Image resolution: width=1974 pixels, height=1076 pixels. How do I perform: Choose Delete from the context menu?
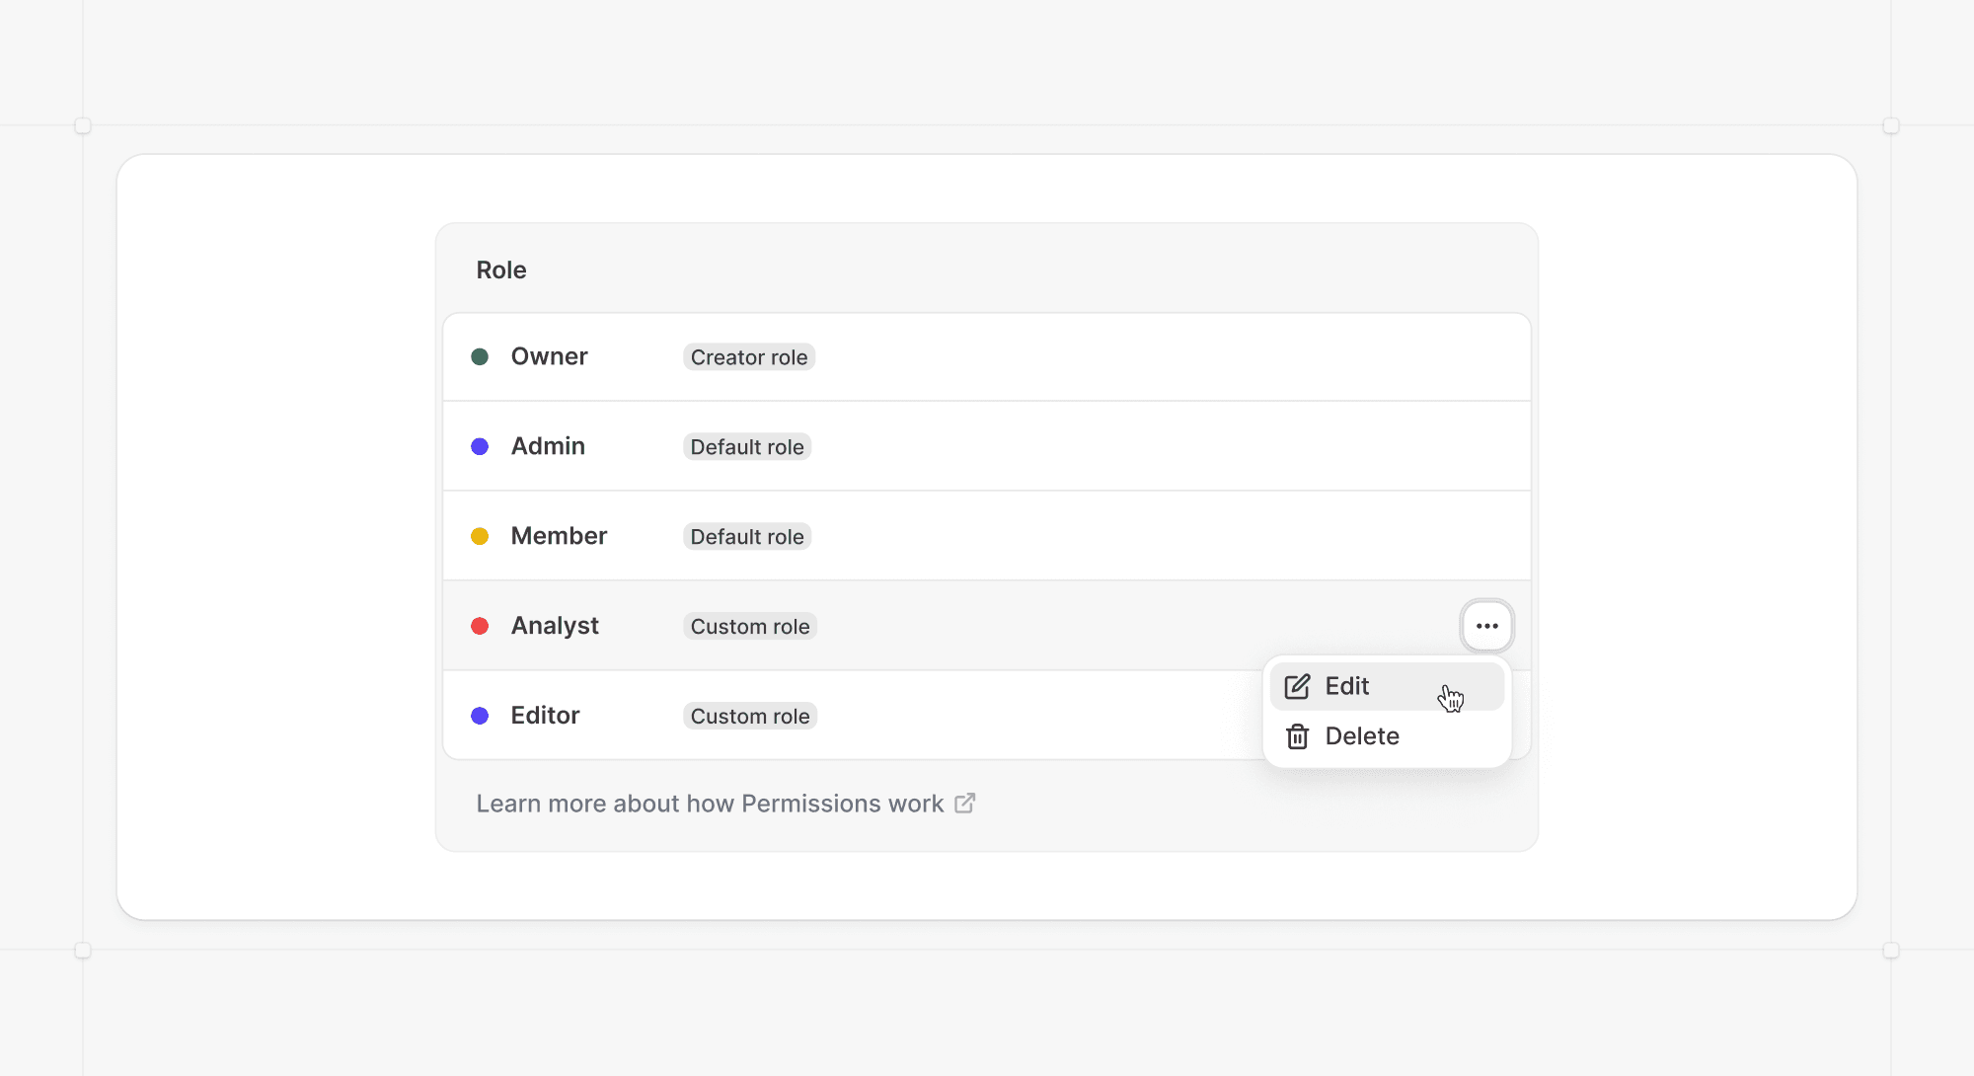click(1362, 736)
